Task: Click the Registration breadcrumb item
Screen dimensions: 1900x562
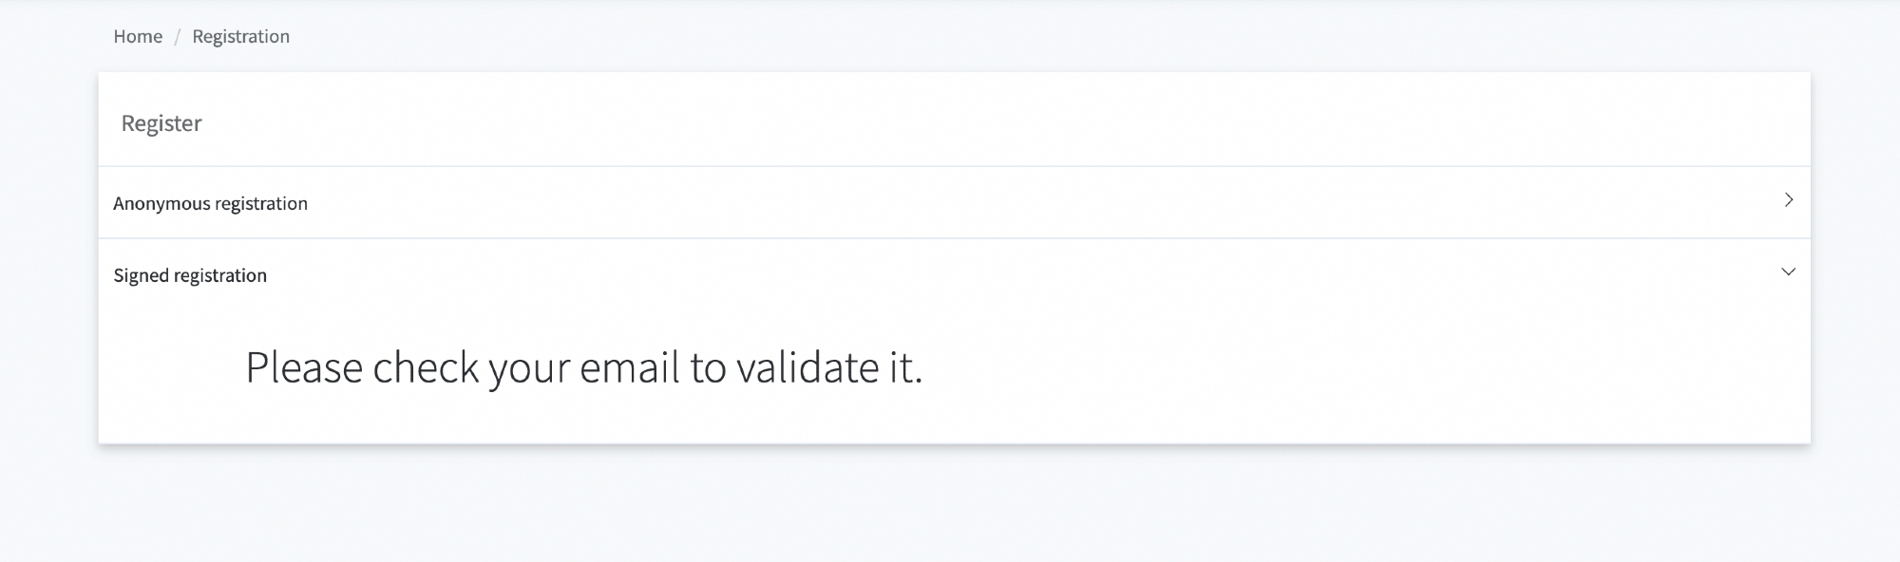Action: pos(240,36)
